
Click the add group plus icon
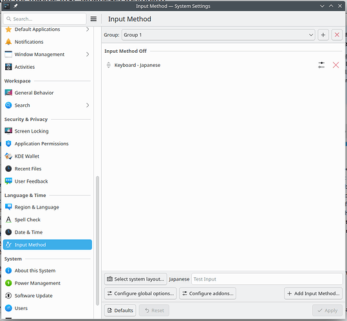[x=323, y=35]
